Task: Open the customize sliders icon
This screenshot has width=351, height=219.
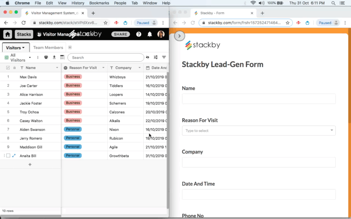Action: (156, 57)
